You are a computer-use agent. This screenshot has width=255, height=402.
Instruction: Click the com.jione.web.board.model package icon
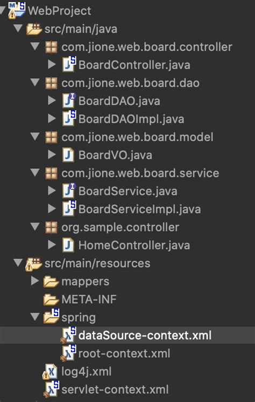[x=51, y=137]
